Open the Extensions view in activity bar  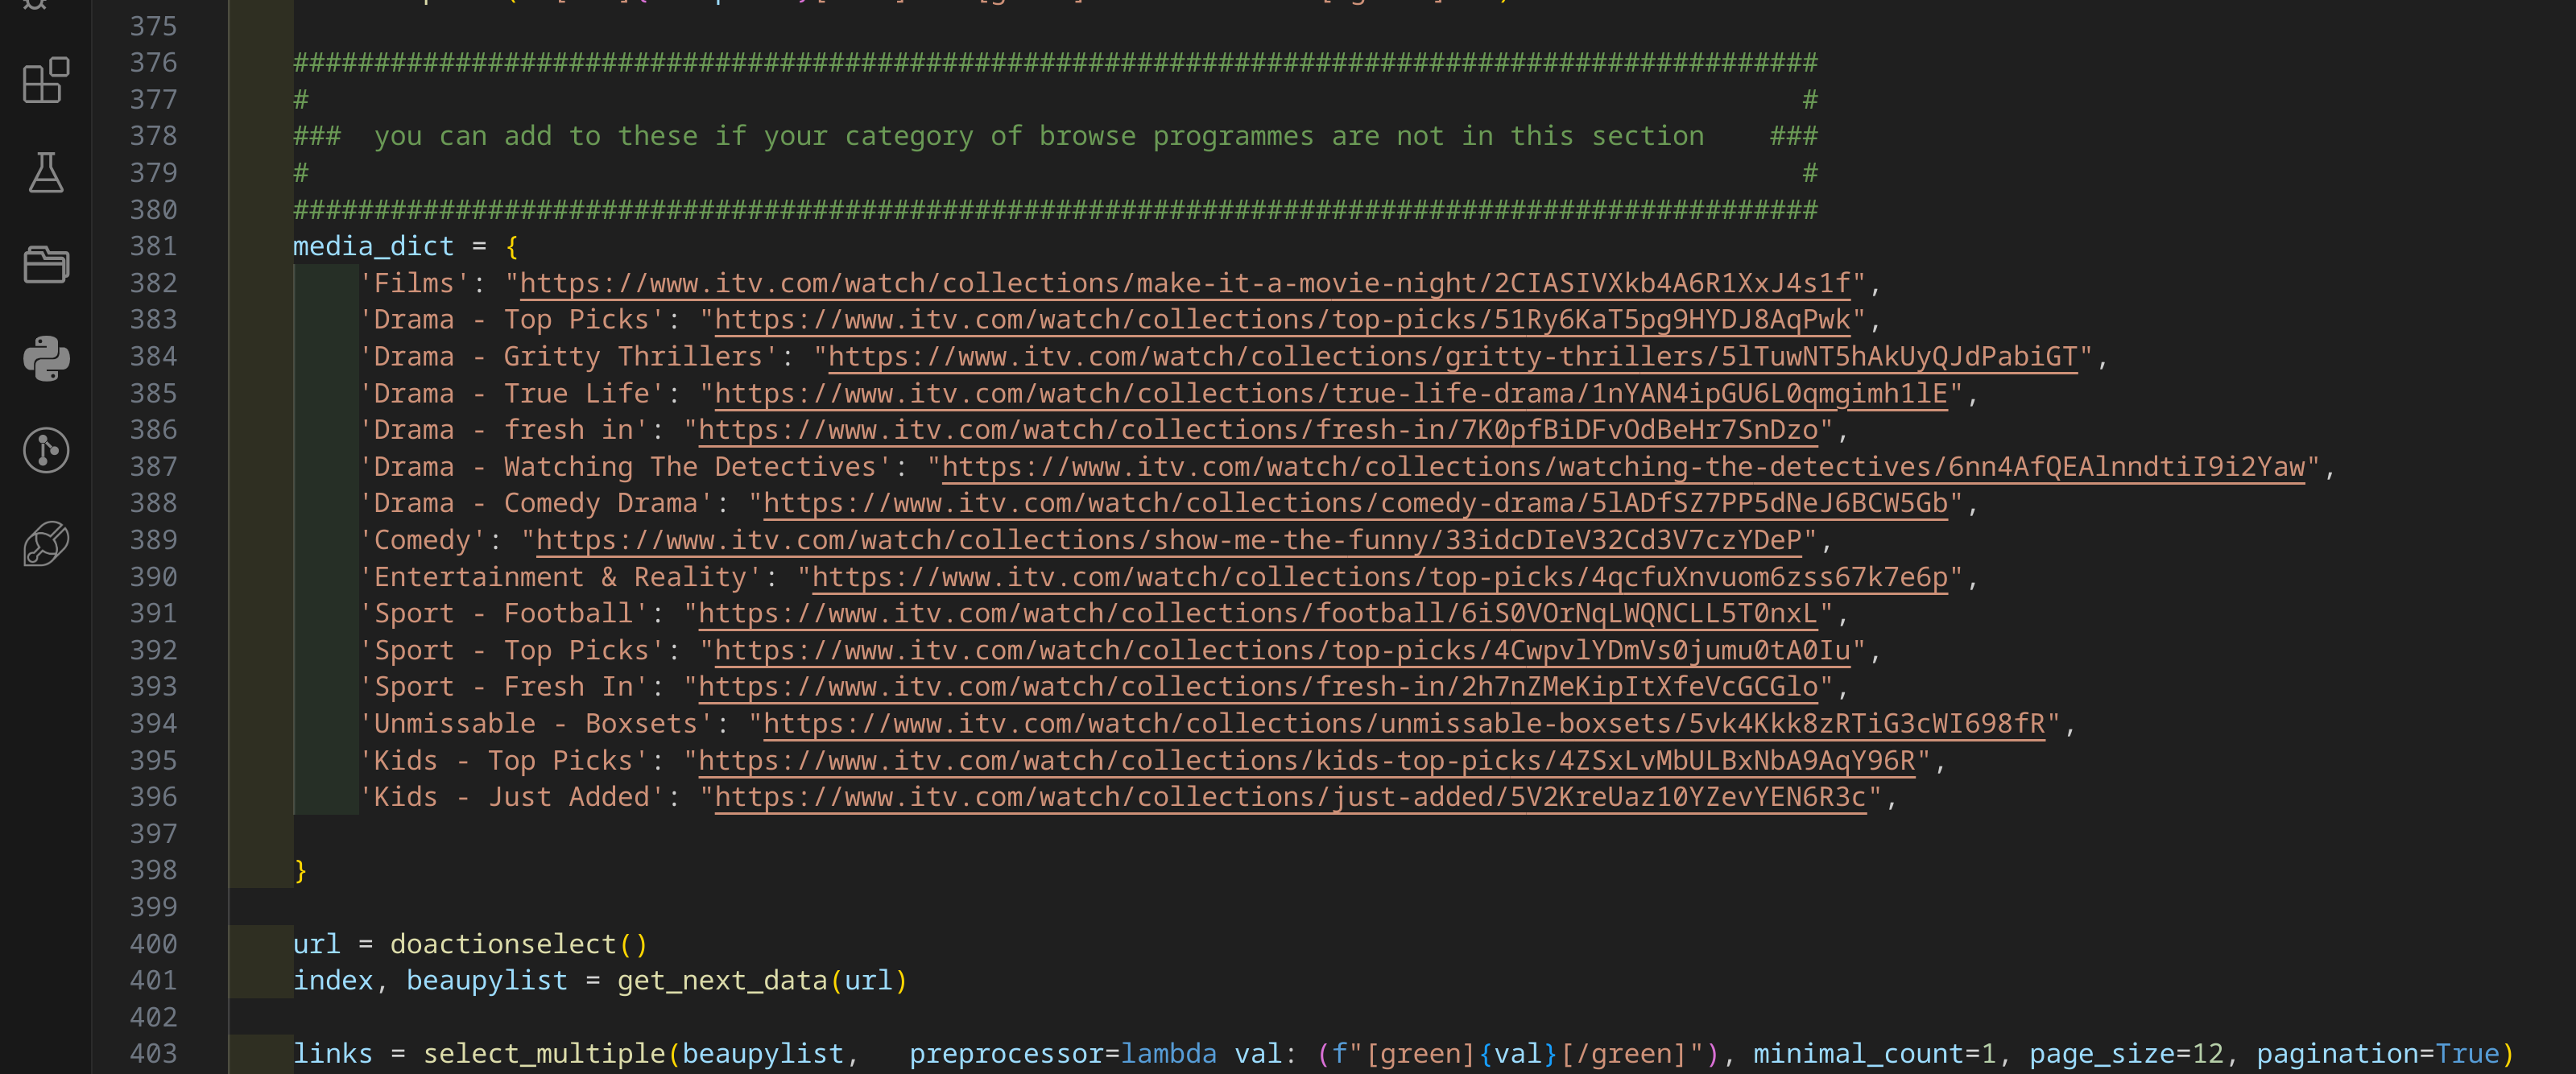point(46,80)
